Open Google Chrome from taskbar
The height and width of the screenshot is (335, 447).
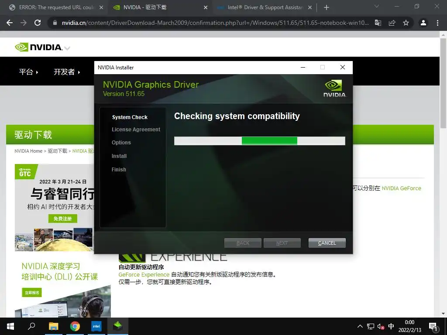[75, 326]
